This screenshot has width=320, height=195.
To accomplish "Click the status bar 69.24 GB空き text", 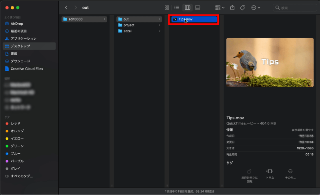I will [x=205, y=191].
